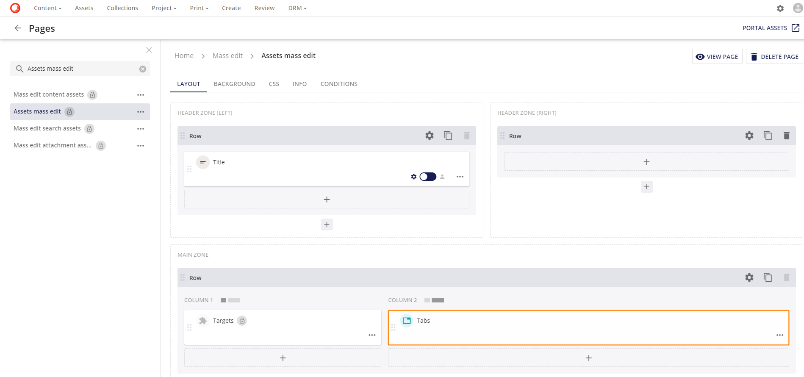Toggle the Title widget switch

[427, 177]
